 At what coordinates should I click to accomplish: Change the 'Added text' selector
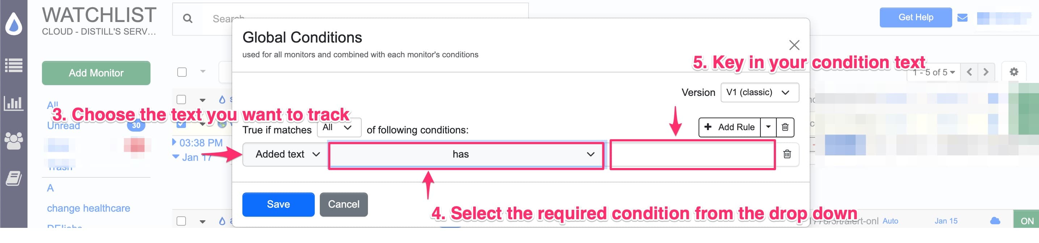(284, 154)
